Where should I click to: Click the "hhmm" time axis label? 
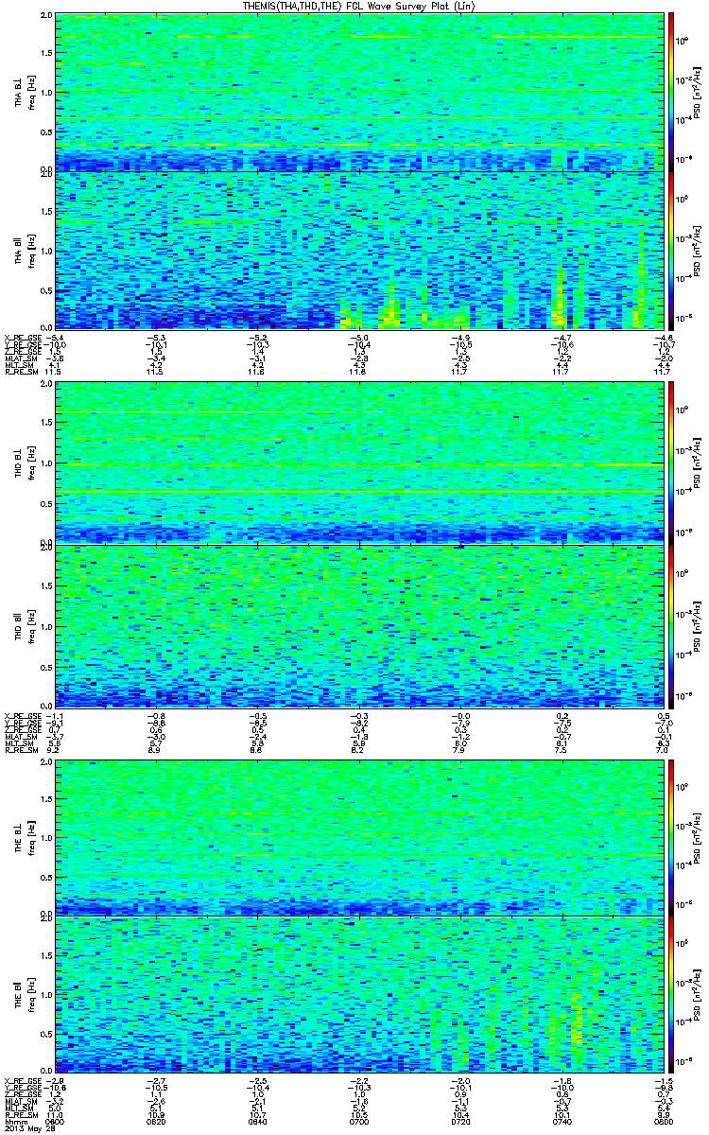pyautogui.click(x=14, y=1122)
